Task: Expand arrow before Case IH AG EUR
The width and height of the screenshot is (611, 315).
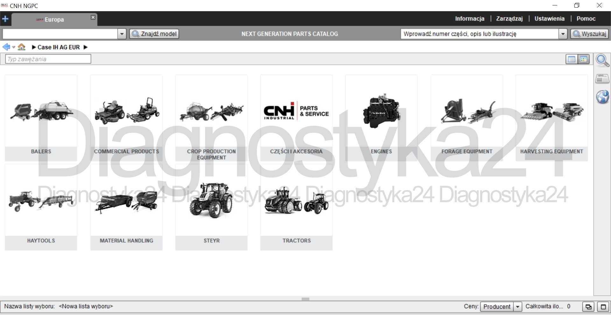Action: coord(34,47)
